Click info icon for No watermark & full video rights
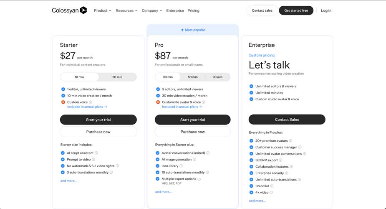Image resolution: width=386 pixels, height=209 pixels. [117, 166]
